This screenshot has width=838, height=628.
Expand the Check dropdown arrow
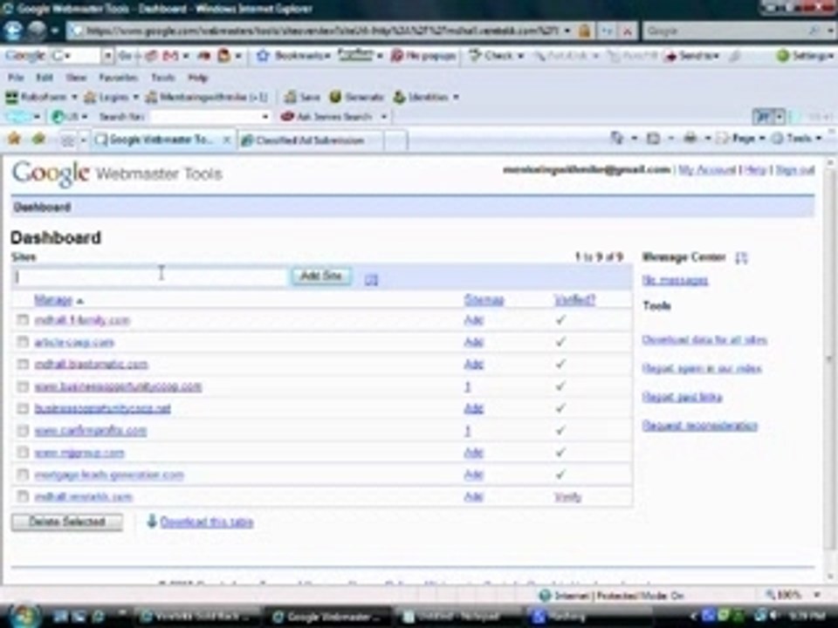click(520, 56)
